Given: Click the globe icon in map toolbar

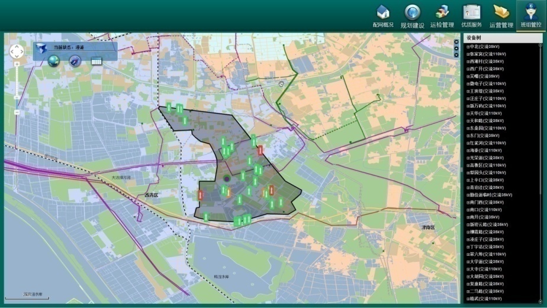Looking at the screenshot, I should [x=54, y=60].
